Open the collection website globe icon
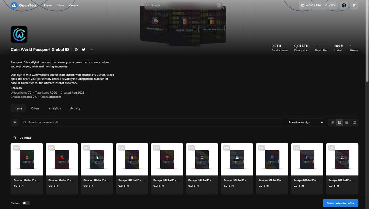Viewport: 369px width, 209px height. pos(76,50)
